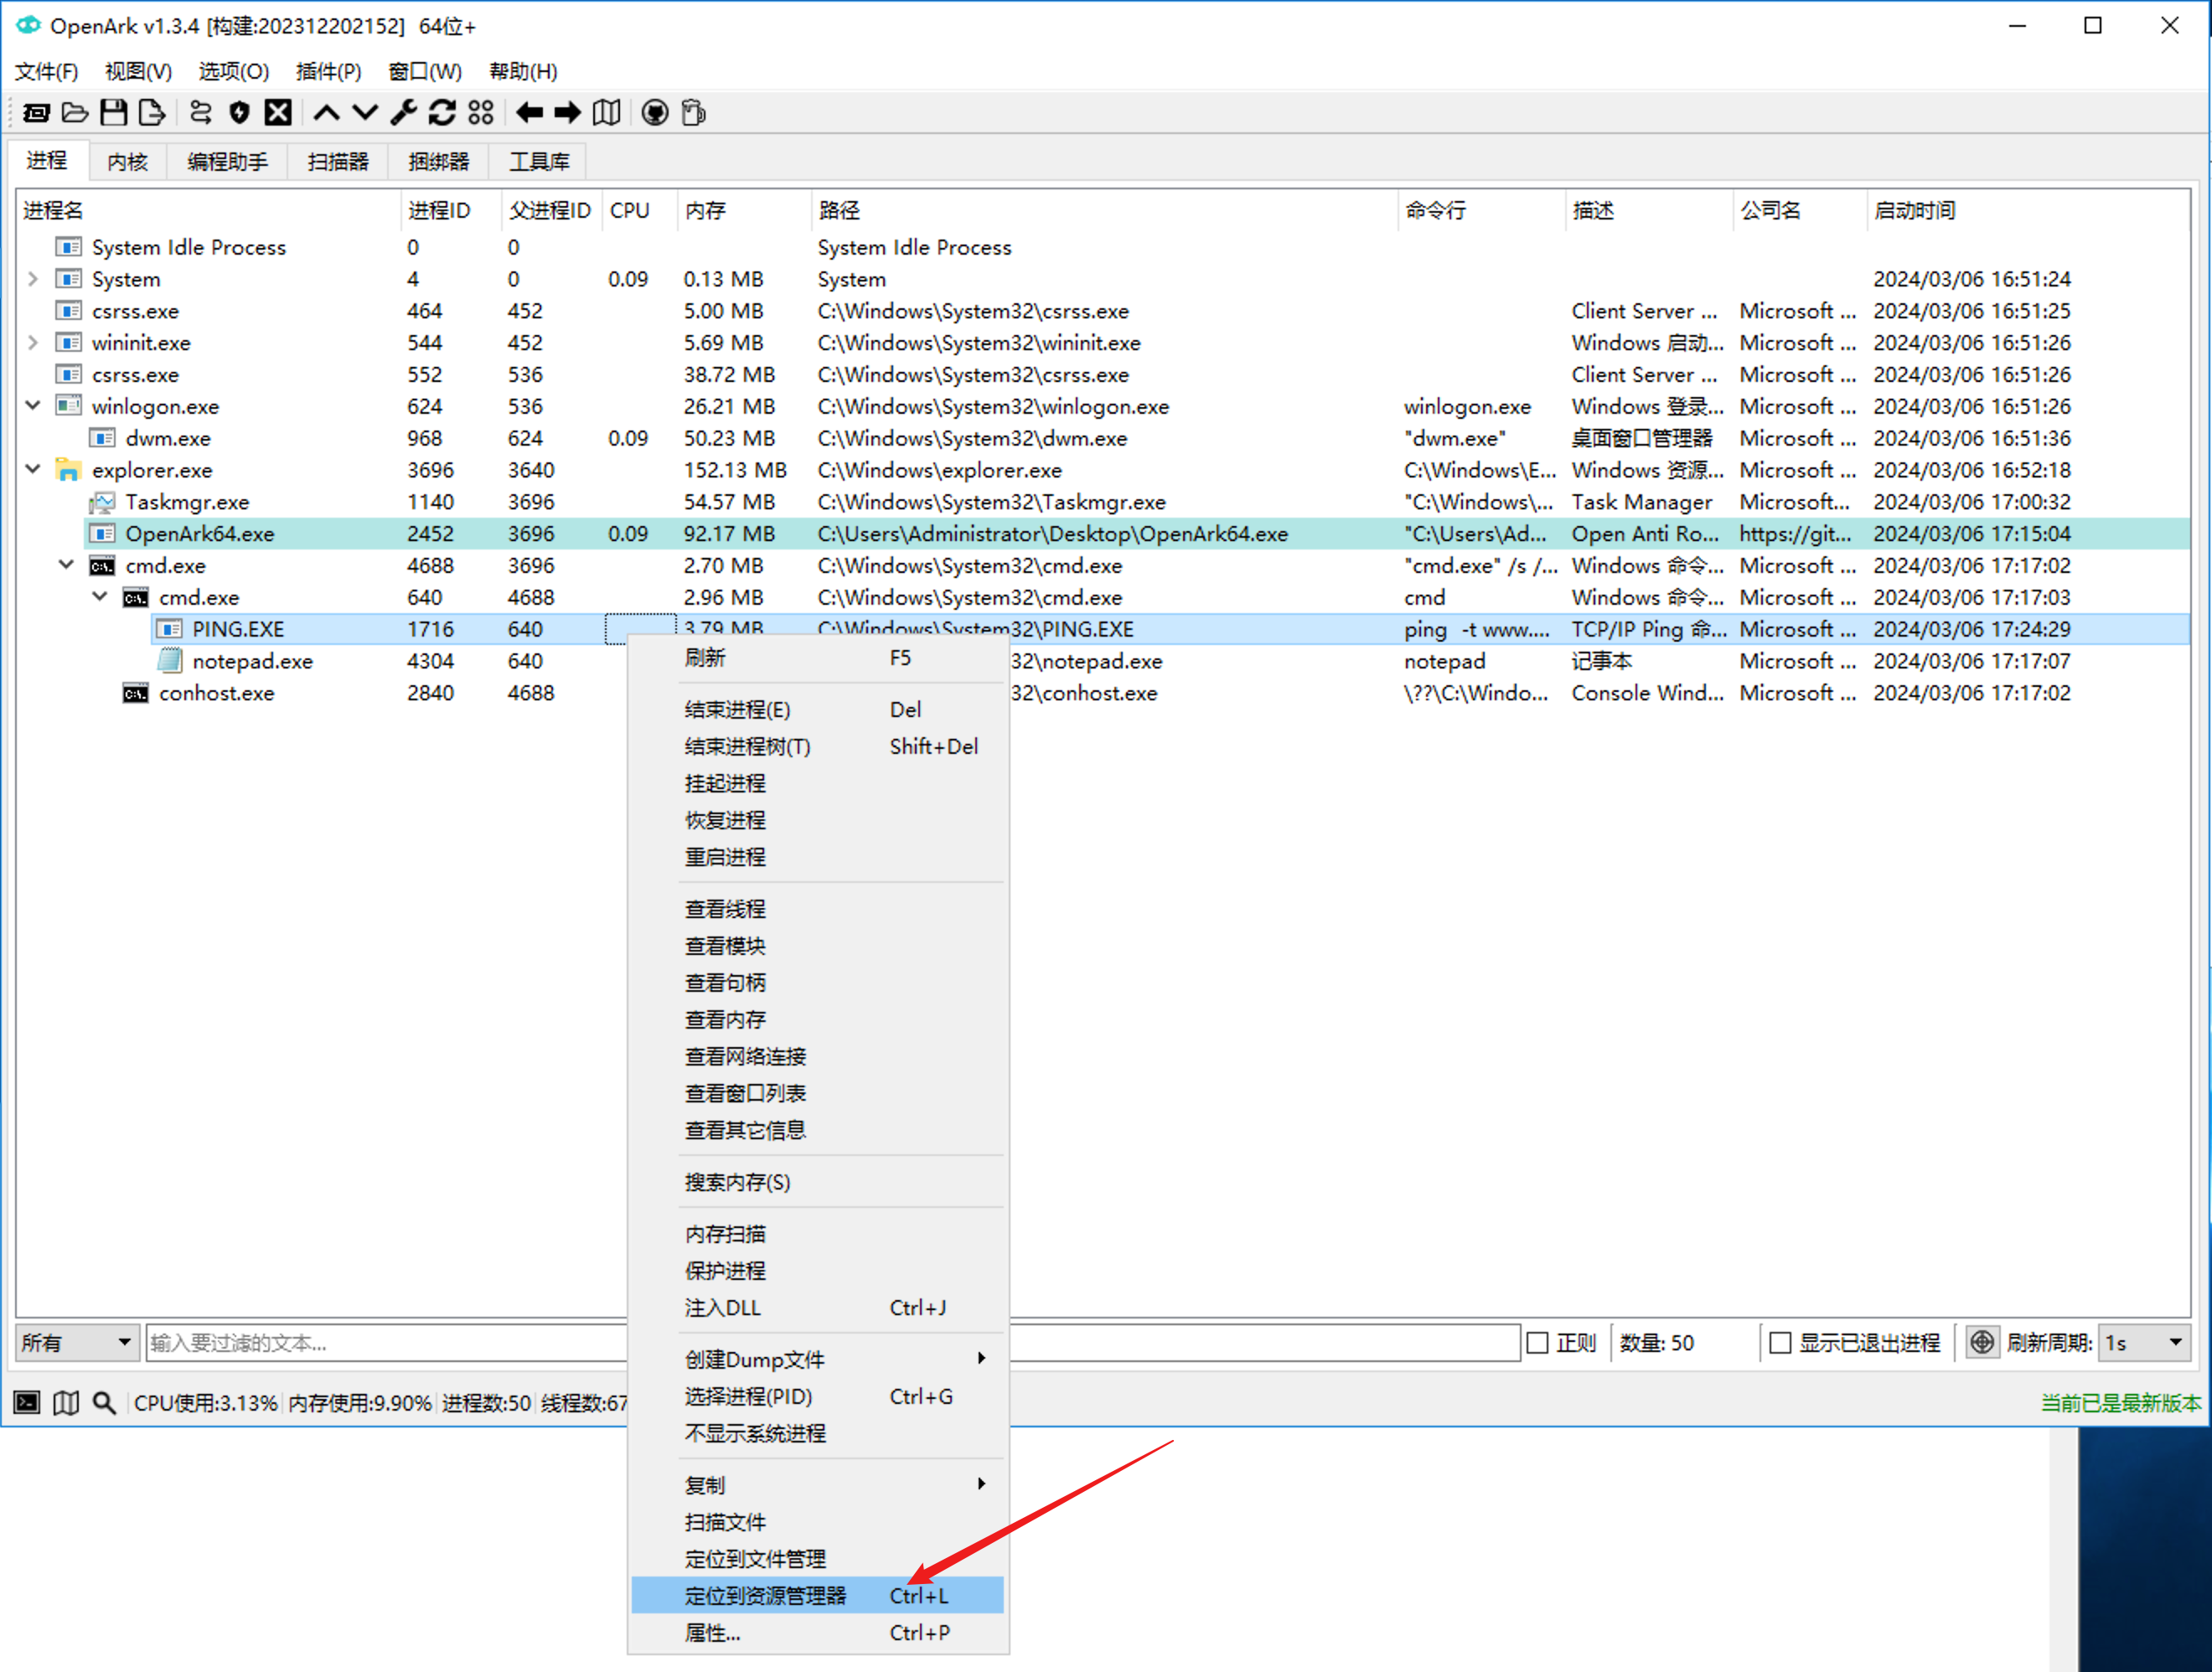Click the beer mug toolbar icon
The image size is (2212, 1672).
[693, 113]
